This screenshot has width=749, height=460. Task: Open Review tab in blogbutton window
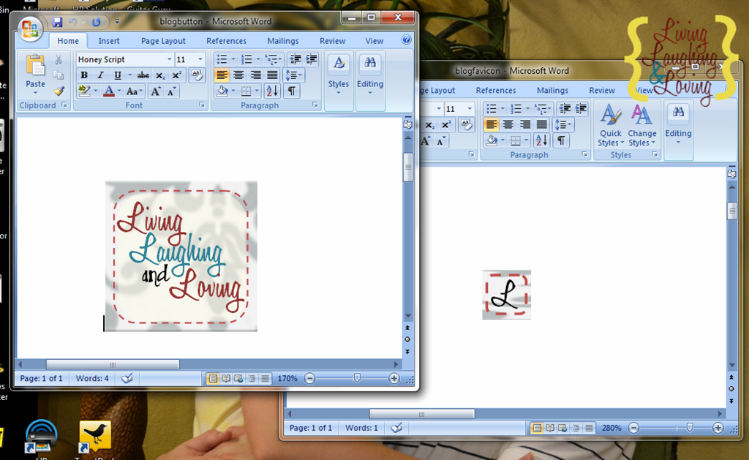pos(333,41)
